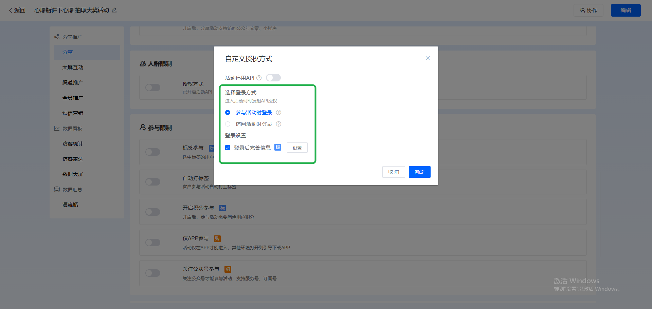The image size is (652, 309).
Task: Click edit pencil icon beside activity title
Action: (114, 10)
